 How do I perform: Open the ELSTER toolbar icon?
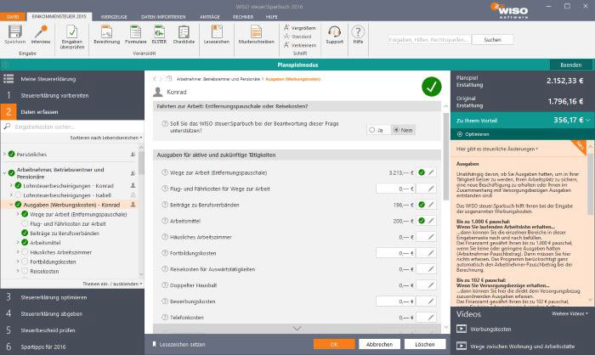[159, 31]
